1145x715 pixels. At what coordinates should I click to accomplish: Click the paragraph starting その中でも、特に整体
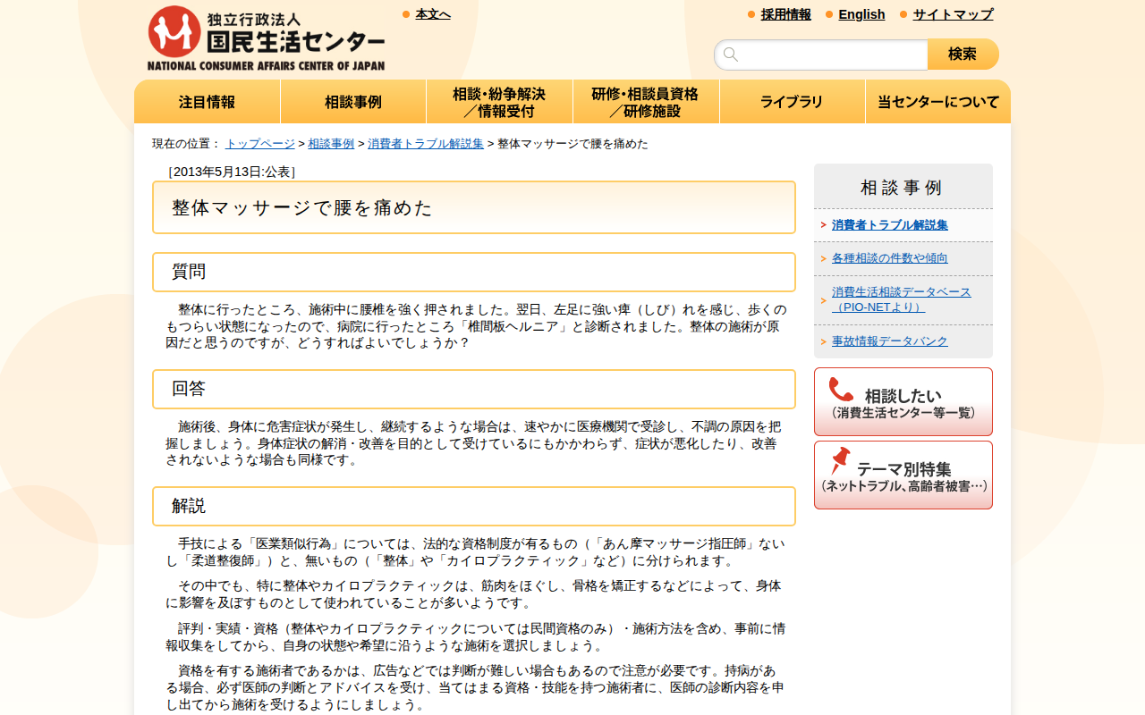pyautogui.click(x=473, y=594)
